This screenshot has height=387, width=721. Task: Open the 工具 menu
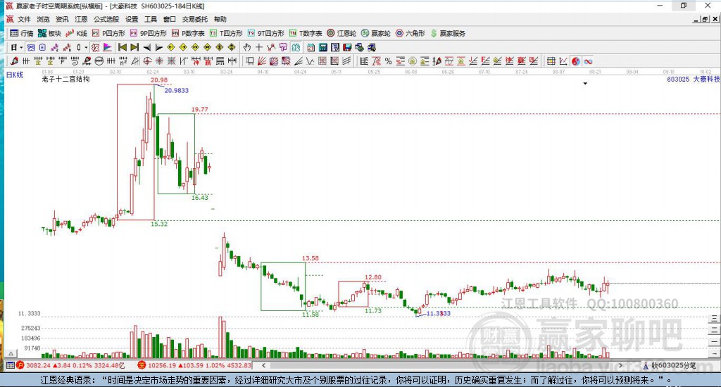coord(151,19)
